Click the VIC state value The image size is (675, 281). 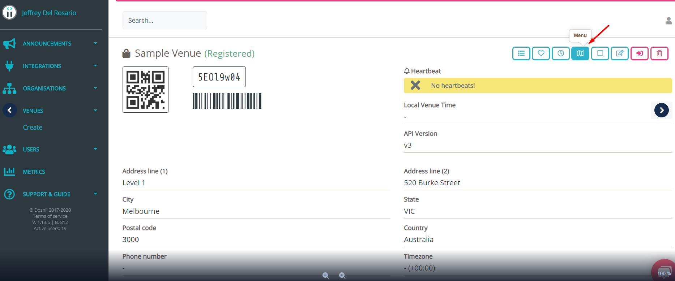409,211
